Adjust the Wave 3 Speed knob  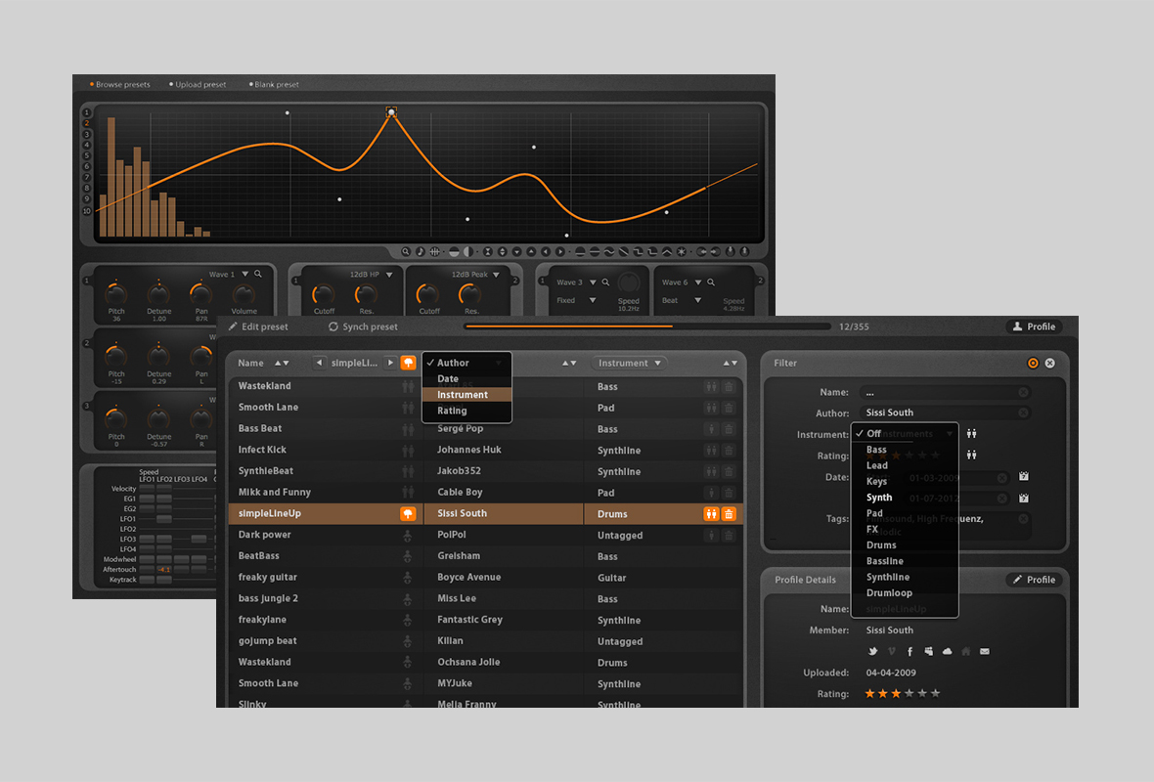(x=629, y=282)
